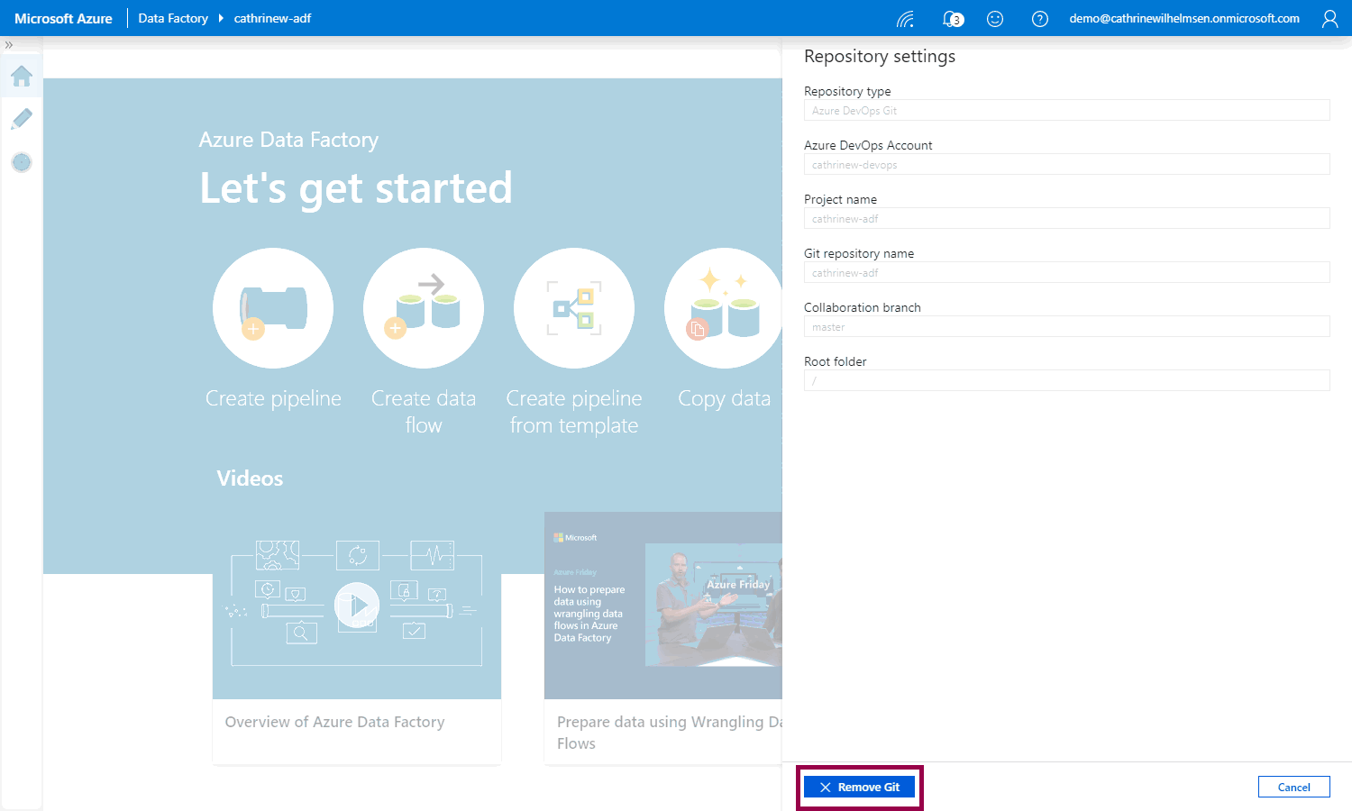
Task: Play the Overview of Azure Data Factory video
Action: [357, 606]
